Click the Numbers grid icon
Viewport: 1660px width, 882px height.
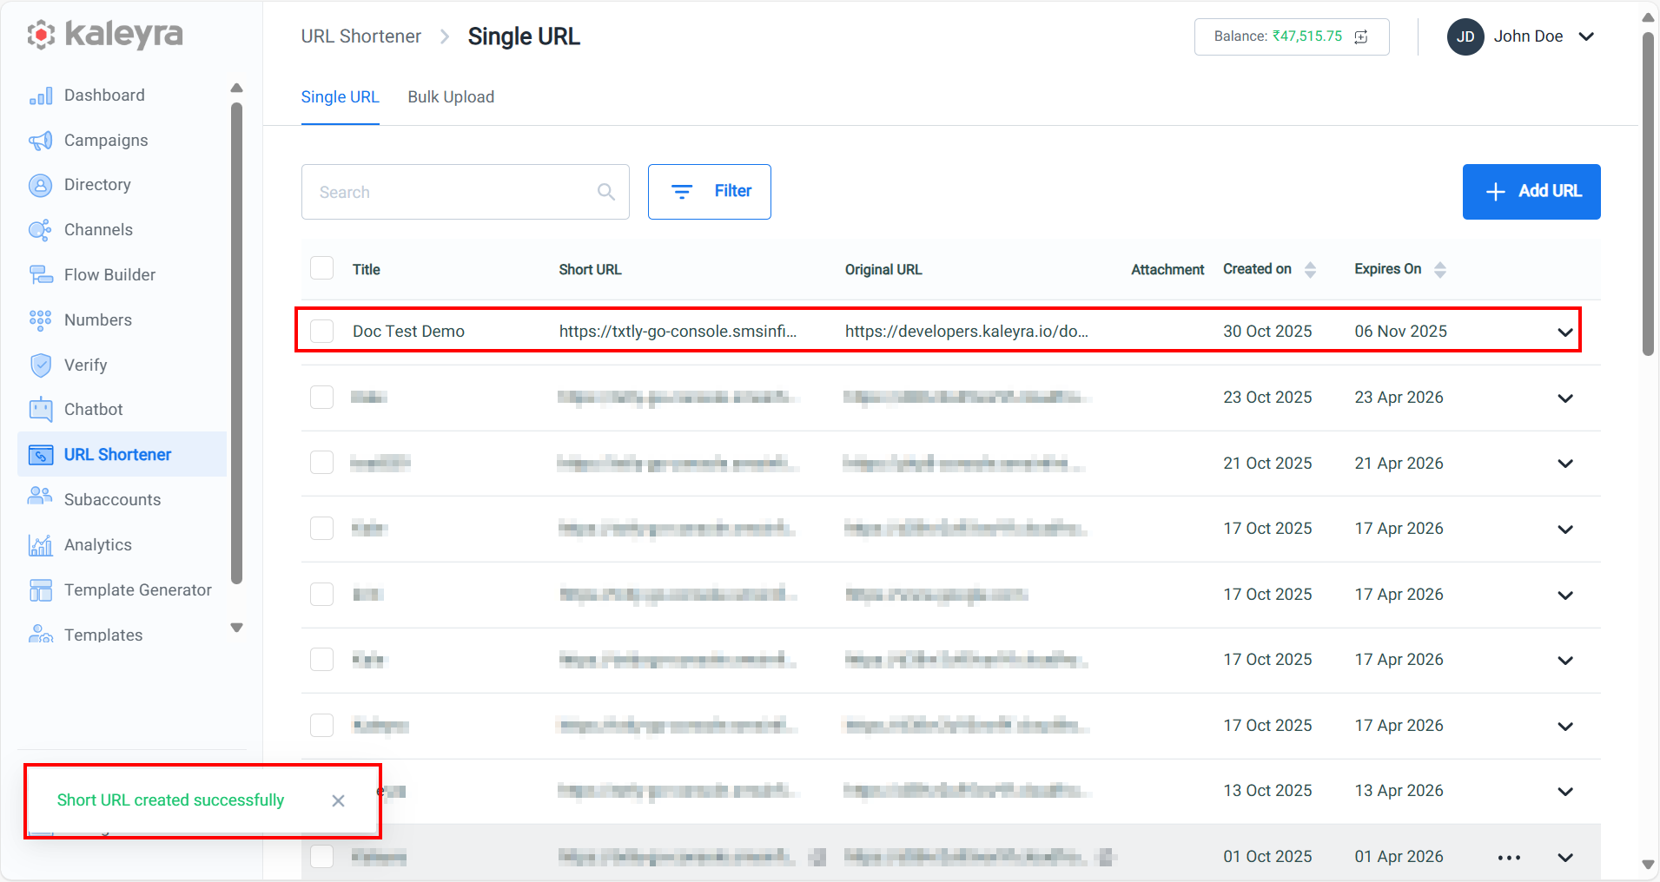click(41, 320)
